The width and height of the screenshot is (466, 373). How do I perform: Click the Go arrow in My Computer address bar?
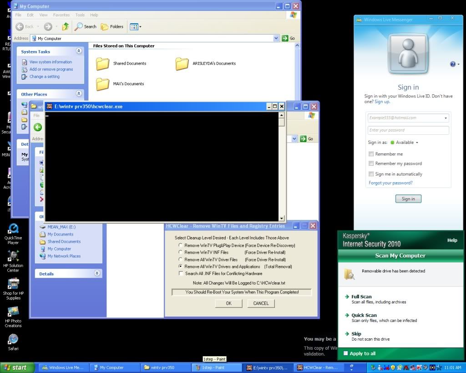coord(285,38)
